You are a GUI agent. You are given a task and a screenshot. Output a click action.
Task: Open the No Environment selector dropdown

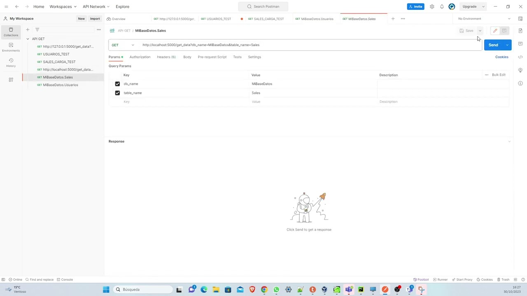pos(484,18)
